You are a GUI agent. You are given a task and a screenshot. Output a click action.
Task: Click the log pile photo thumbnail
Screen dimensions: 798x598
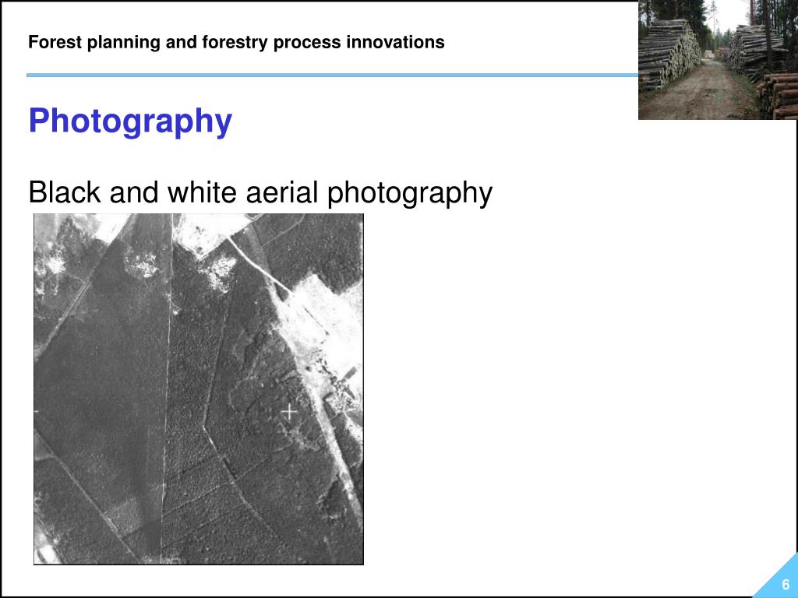point(718,59)
